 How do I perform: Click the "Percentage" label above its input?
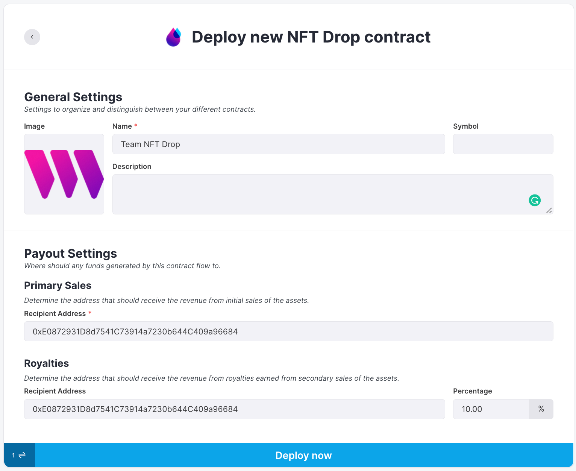coord(472,391)
